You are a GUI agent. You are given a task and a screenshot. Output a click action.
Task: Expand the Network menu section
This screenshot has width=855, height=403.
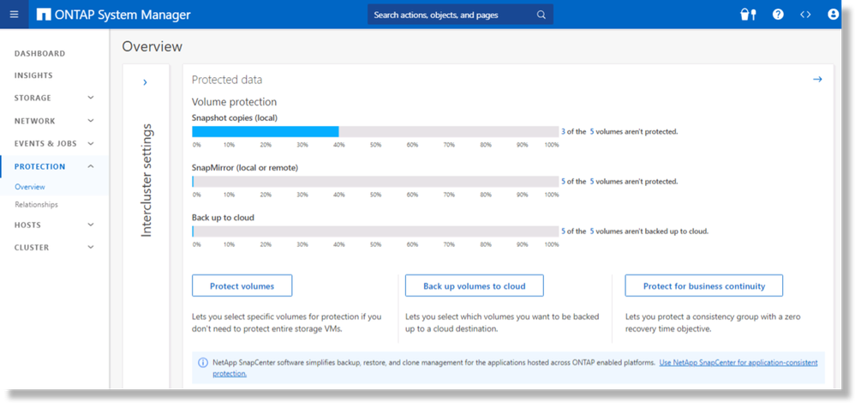(91, 121)
